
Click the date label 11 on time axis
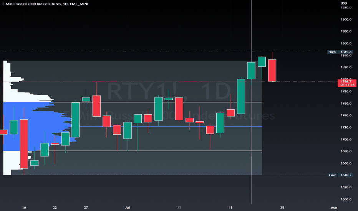click(179, 208)
